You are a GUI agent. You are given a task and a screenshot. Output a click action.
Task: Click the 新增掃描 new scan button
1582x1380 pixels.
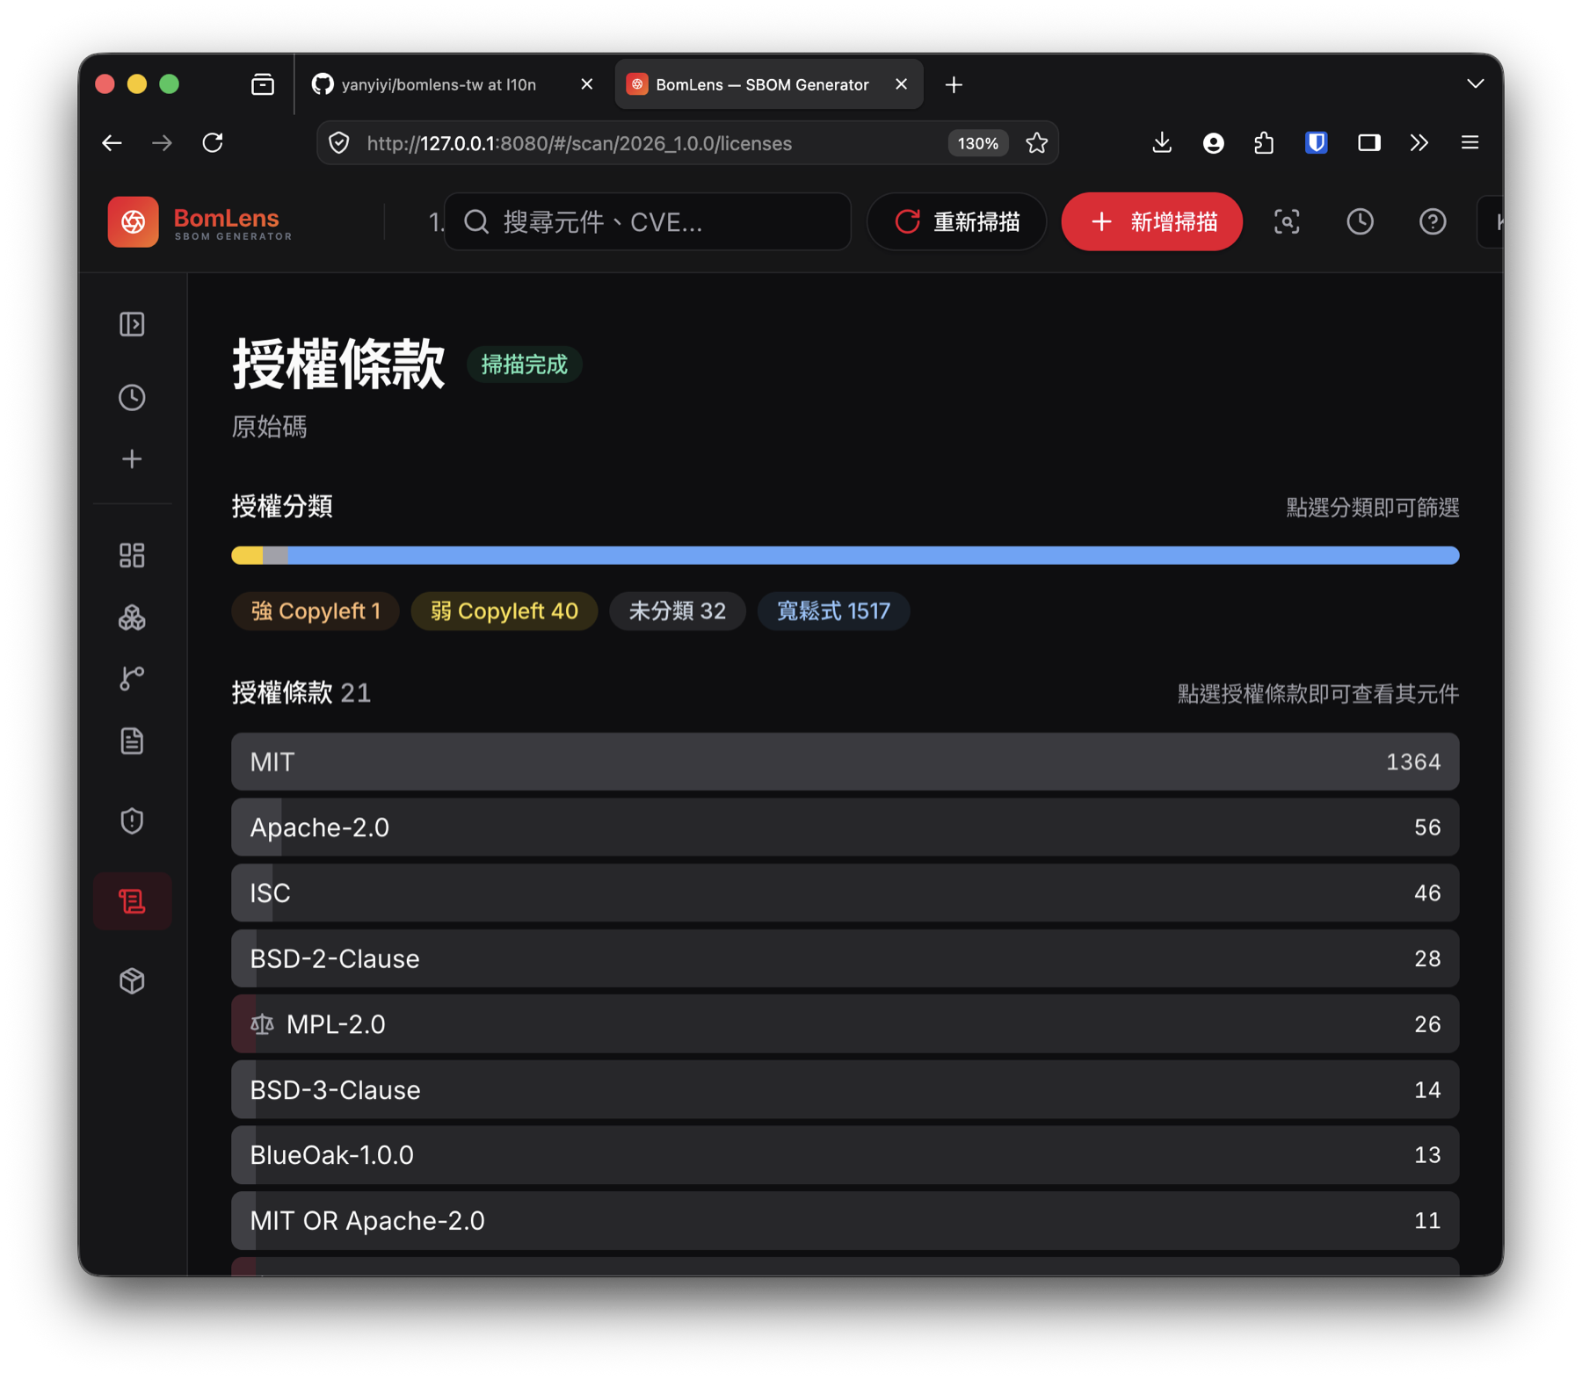click(x=1152, y=221)
